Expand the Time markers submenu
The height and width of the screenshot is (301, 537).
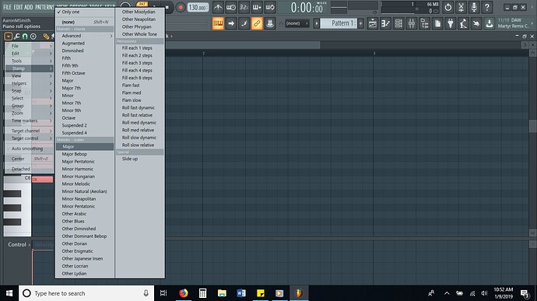pyautogui.click(x=30, y=121)
